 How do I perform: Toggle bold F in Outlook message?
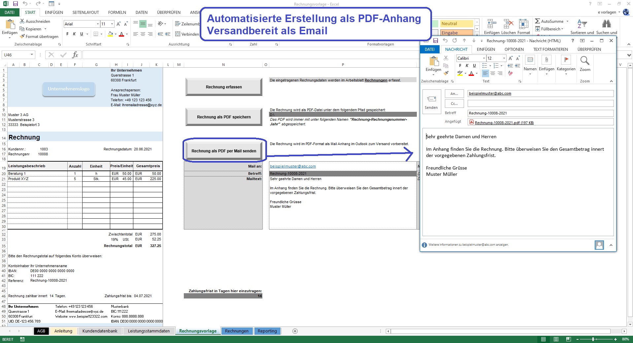(460, 66)
